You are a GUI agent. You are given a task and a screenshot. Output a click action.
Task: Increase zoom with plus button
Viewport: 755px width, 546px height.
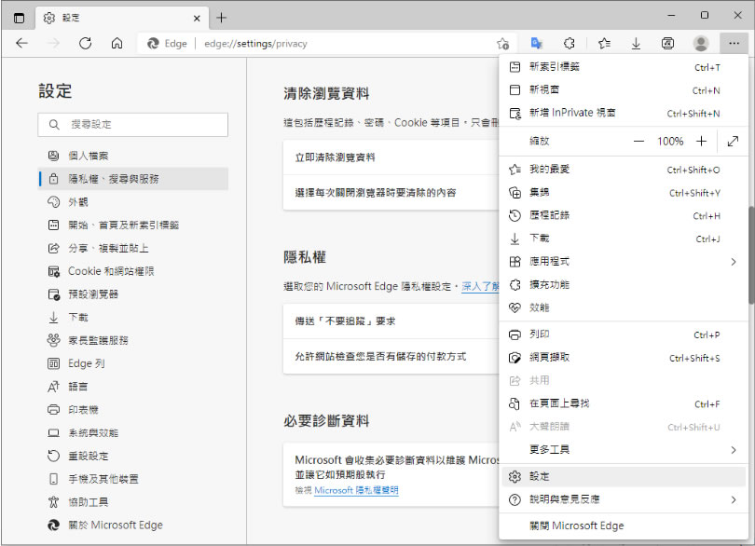[702, 142]
